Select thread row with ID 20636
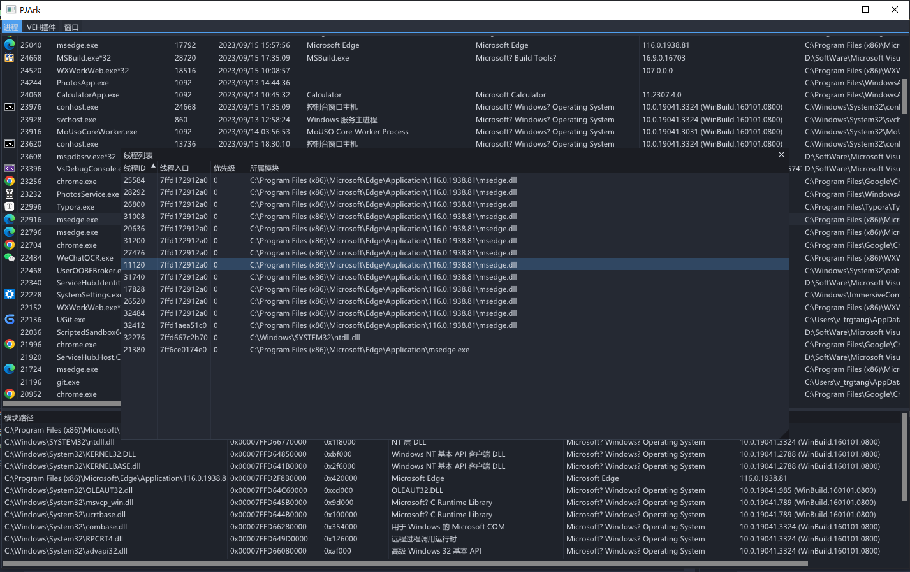 click(455, 229)
